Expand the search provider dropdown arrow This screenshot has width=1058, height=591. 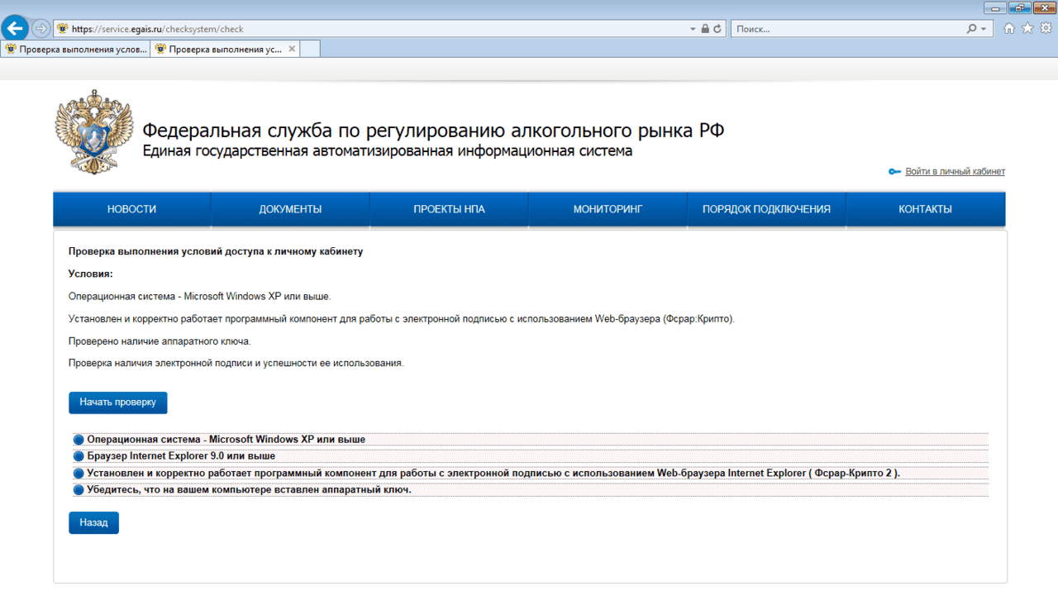(x=983, y=29)
